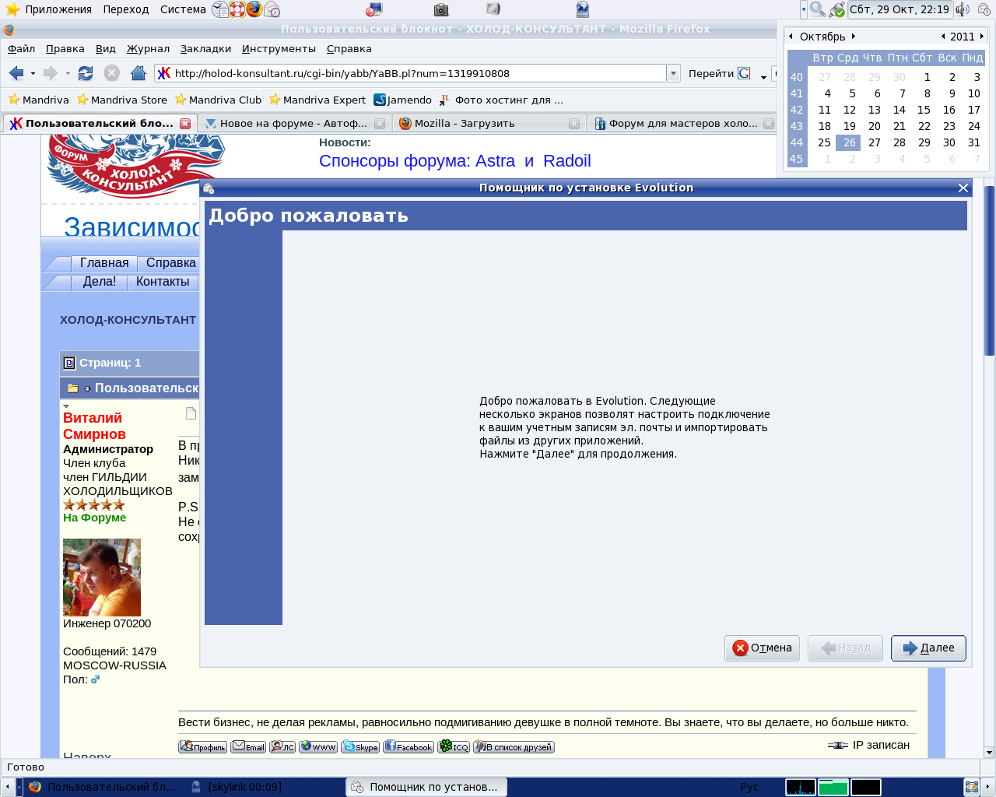Open the Mandriva Store bookmark
The image size is (996, 797).
tap(121, 100)
